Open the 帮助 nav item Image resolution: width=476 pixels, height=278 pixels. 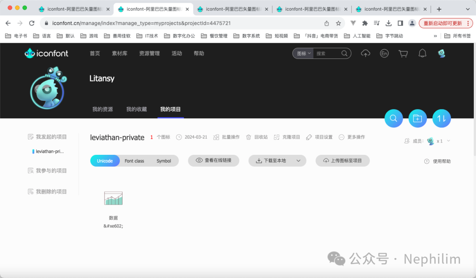point(199,53)
